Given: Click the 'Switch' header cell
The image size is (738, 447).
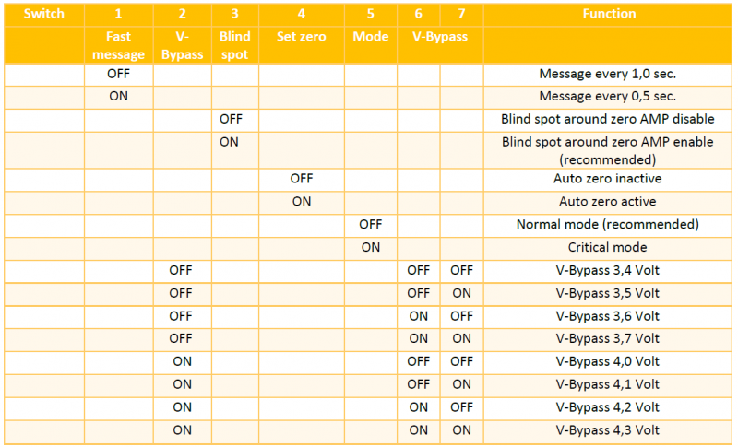Looking at the screenshot, I should pos(43,14).
